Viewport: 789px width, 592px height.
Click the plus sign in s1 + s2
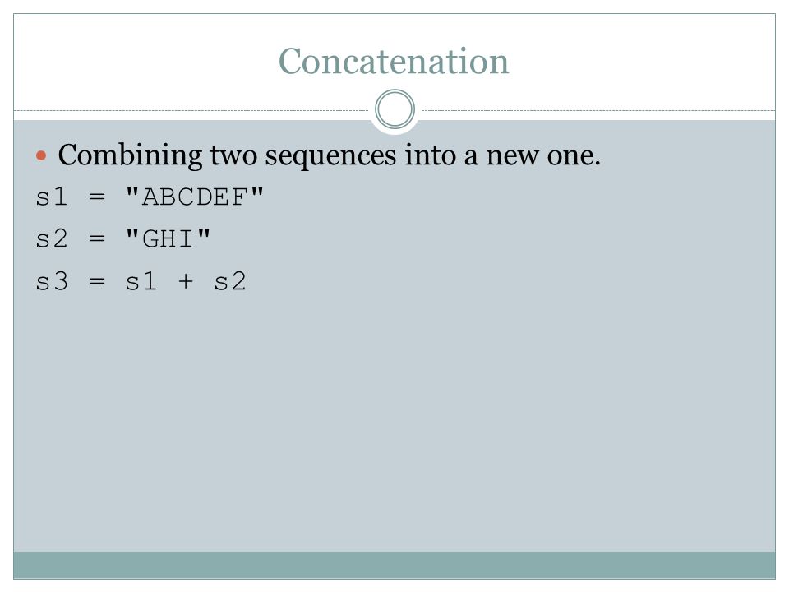tap(186, 281)
